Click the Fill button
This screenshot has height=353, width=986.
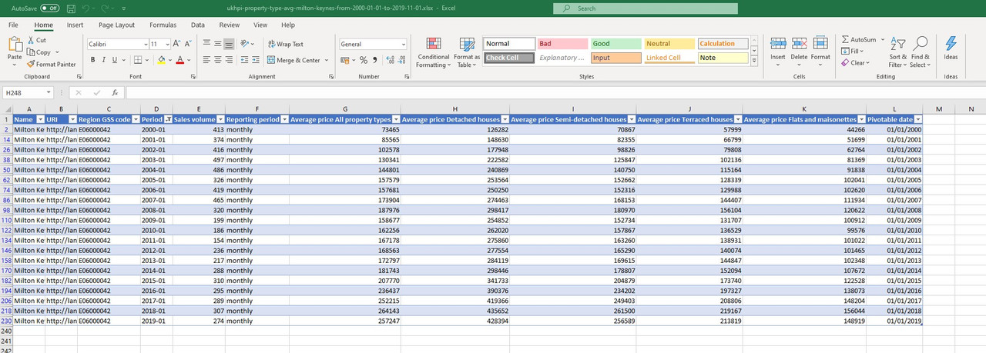click(853, 51)
